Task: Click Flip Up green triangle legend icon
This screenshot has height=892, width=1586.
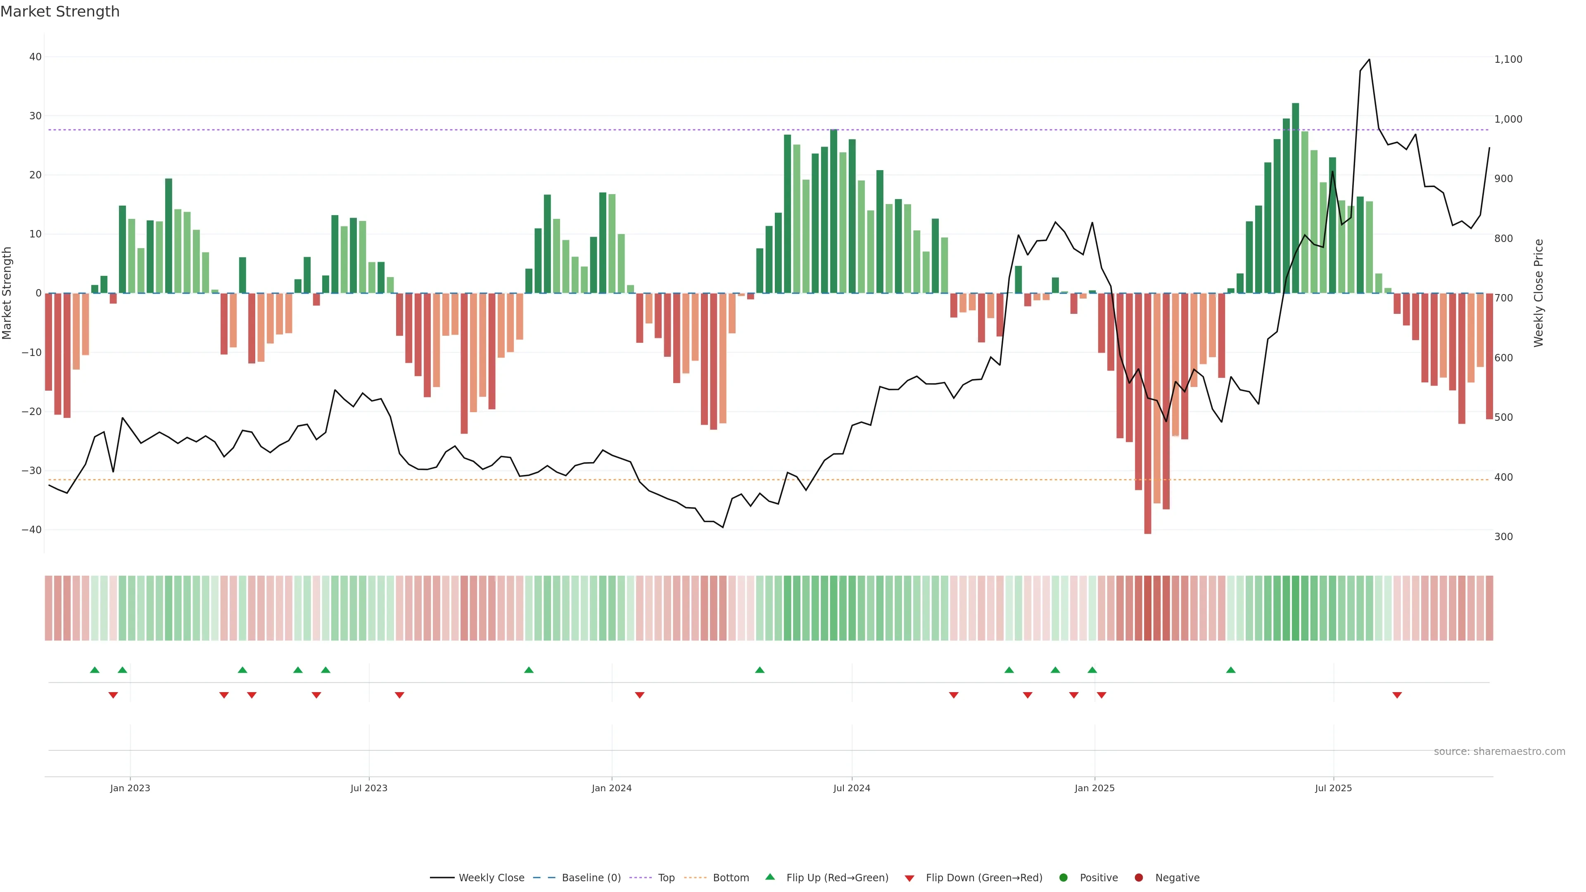Action: (769, 877)
